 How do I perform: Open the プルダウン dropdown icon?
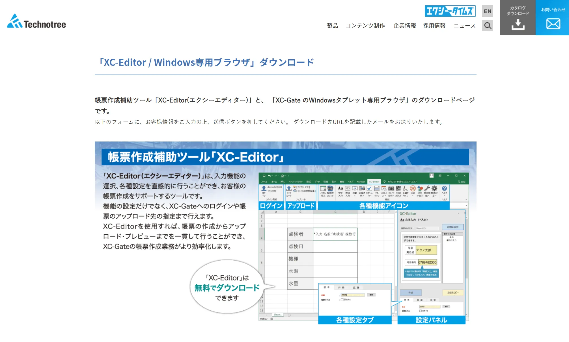[377, 189]
